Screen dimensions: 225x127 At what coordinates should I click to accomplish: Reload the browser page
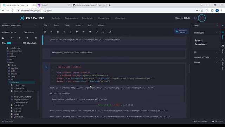(13, 11)
